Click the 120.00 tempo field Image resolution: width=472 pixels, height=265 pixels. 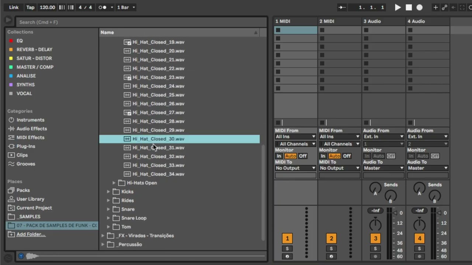[47, 7]
